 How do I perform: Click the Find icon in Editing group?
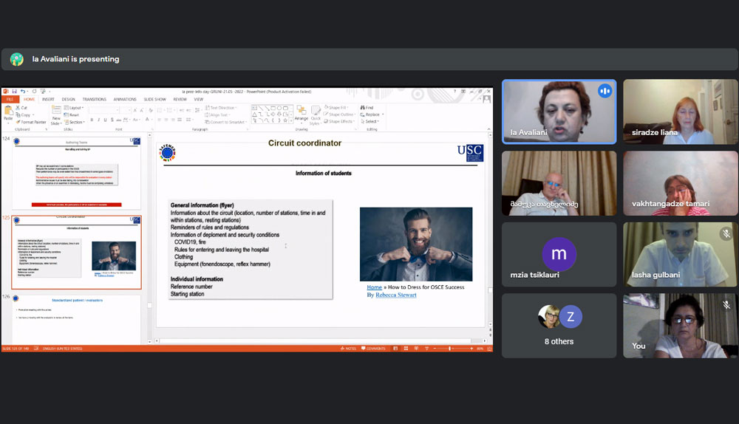368,108
